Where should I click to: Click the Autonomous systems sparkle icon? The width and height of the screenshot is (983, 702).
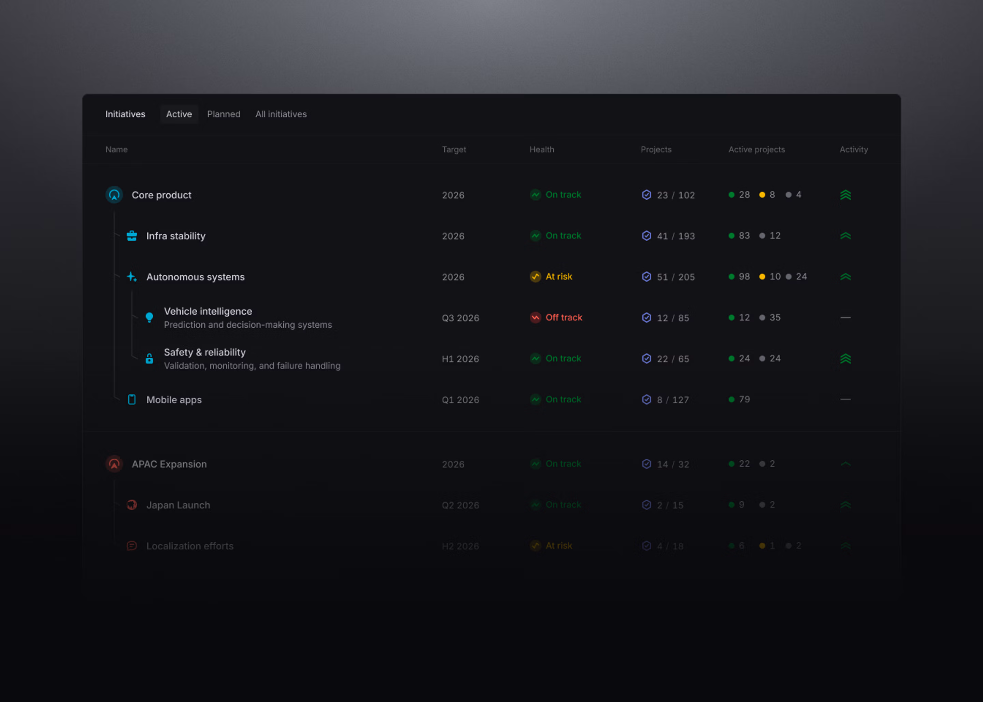(132, 277)
